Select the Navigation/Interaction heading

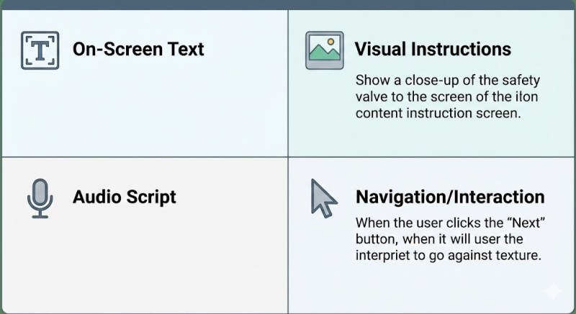click(x=450, y=197)
